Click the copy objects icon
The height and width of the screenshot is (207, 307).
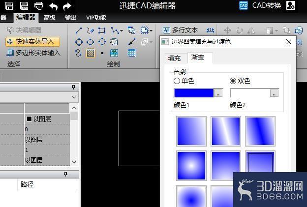click(x=114, y=42)
